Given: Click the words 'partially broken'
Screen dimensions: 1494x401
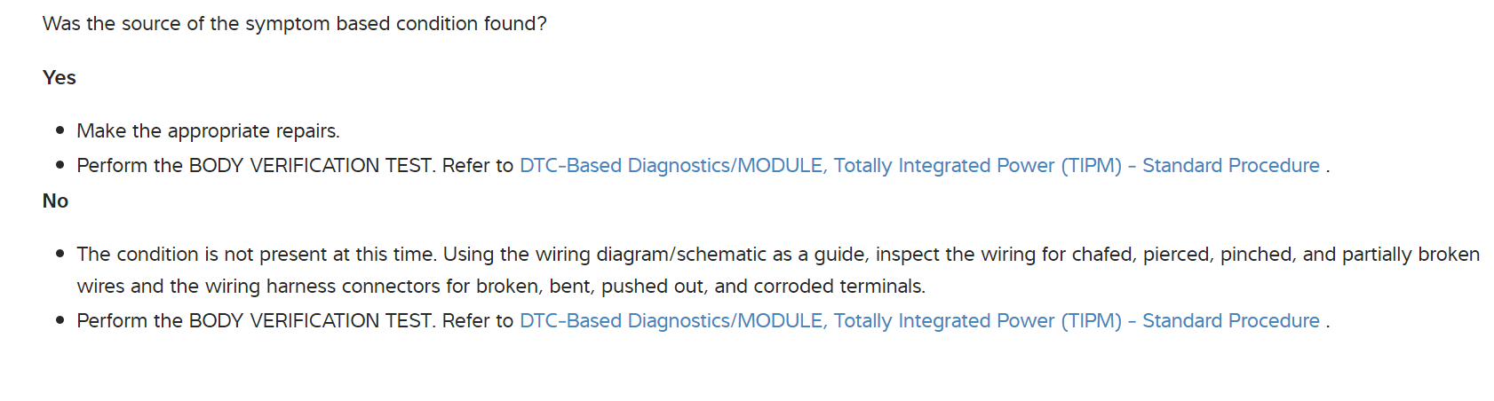Looking at the screenshot, I should pos(1411,255).
